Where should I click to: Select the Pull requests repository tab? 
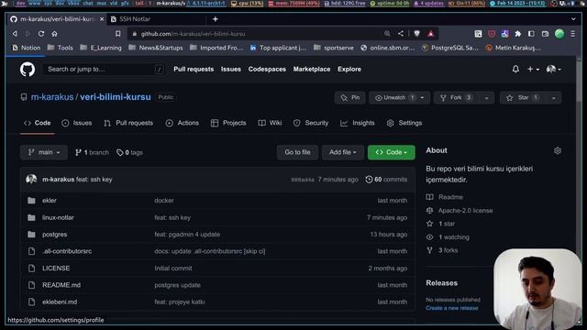pyautogui.click(x=128, y=123)
